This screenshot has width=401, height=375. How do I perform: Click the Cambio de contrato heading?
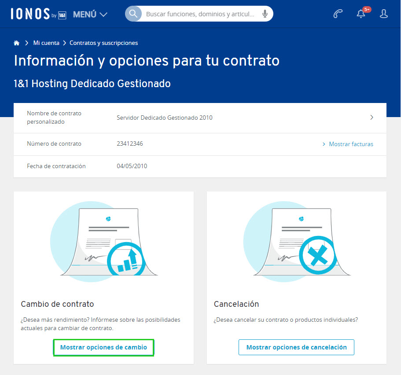tap(57, 304)
